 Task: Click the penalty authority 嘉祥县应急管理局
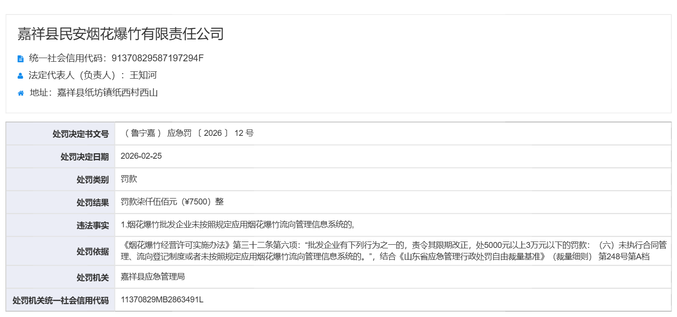(x=153, y=277)
